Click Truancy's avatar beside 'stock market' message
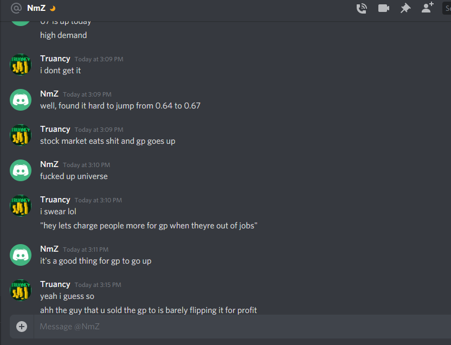The width and height of the screenshot is (451, 345). click(21, 135)
